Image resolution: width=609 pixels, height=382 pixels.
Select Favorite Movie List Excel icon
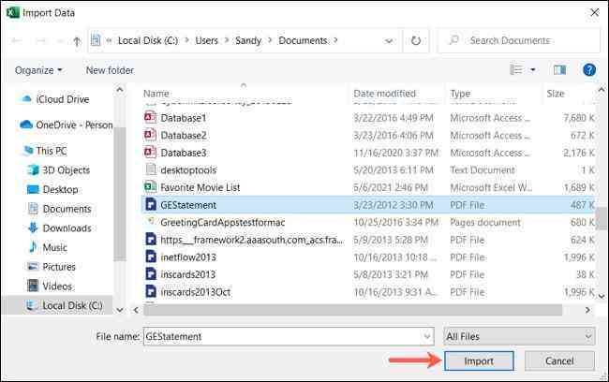[150, 187]
